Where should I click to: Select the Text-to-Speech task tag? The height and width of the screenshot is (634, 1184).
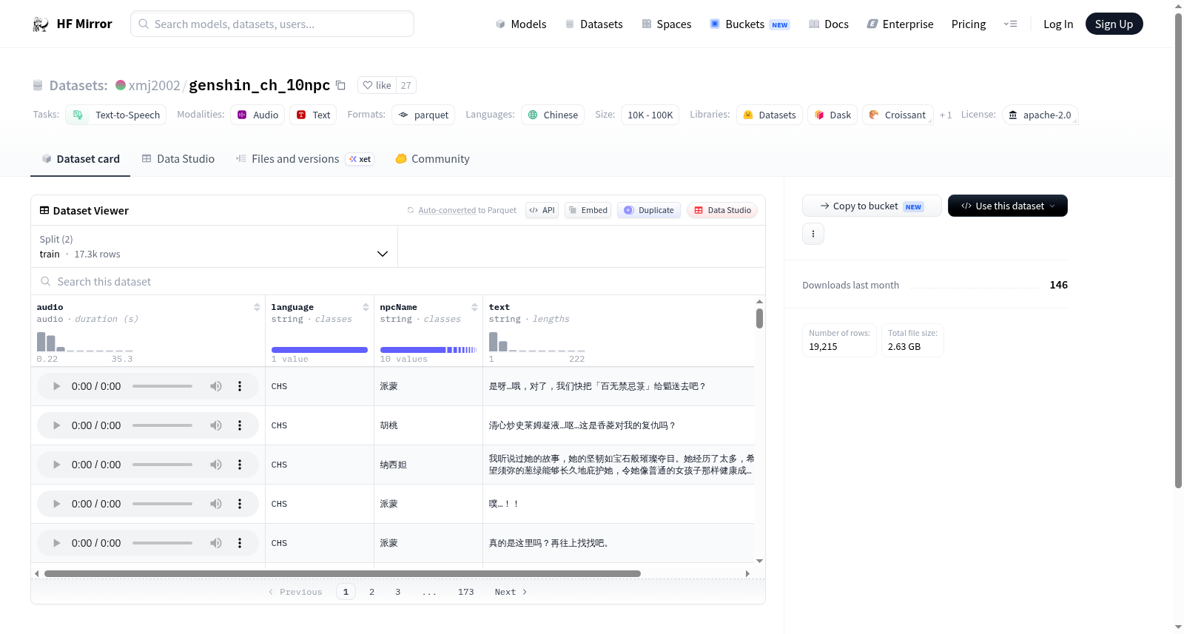coord(116,115)
